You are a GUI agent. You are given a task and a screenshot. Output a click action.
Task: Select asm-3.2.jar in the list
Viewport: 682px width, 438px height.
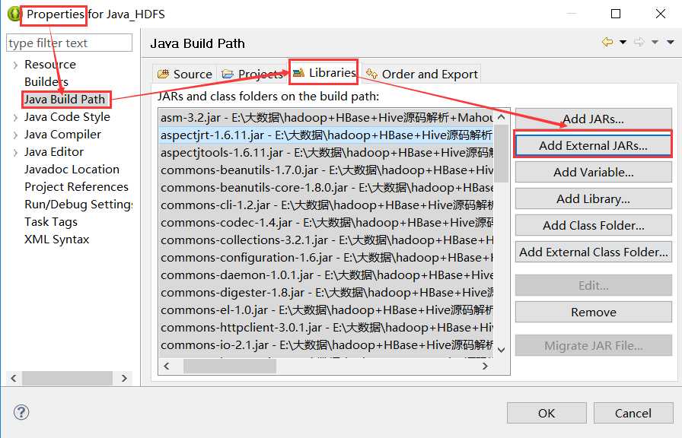pos(327,117)
